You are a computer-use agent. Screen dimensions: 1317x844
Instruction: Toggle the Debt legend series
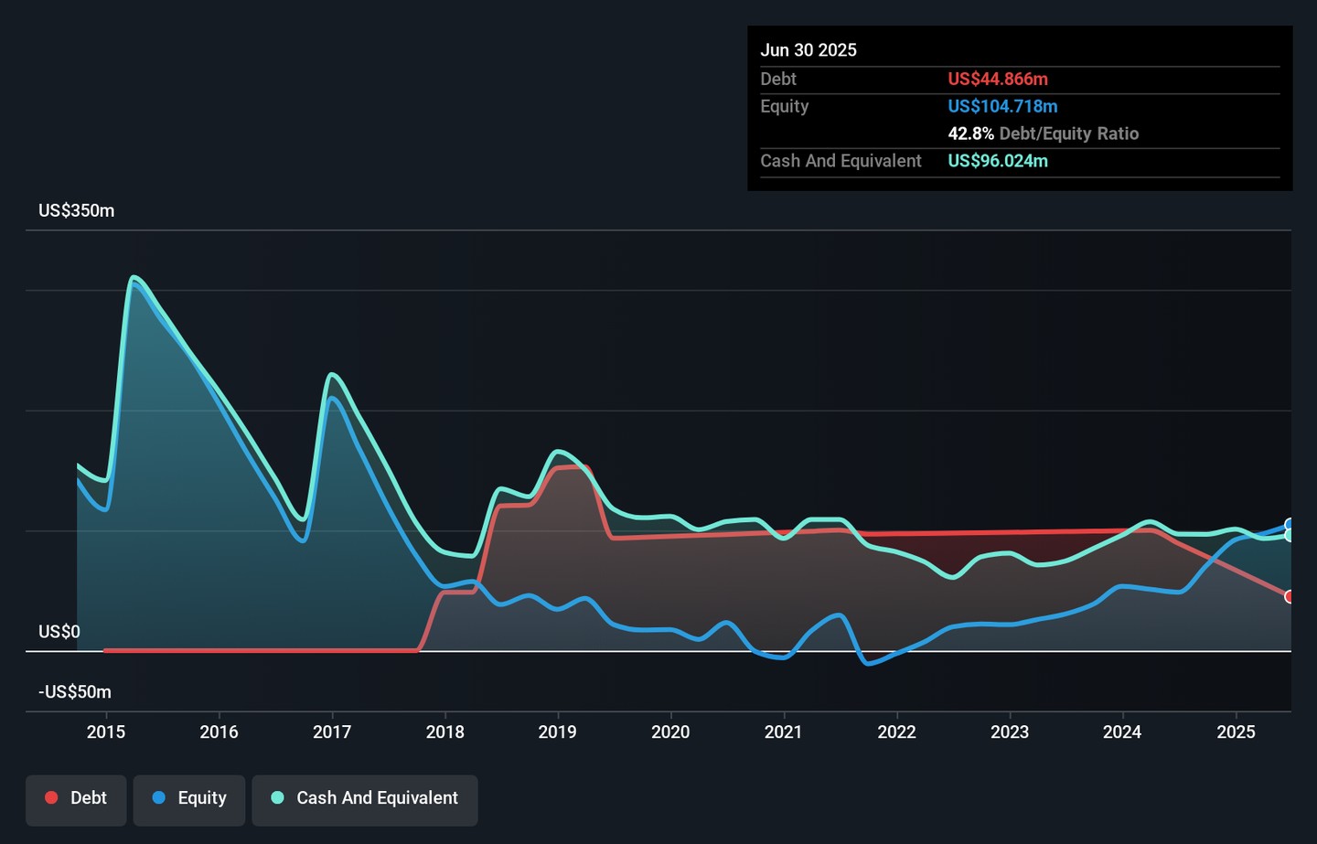click(x=76, y=798)
